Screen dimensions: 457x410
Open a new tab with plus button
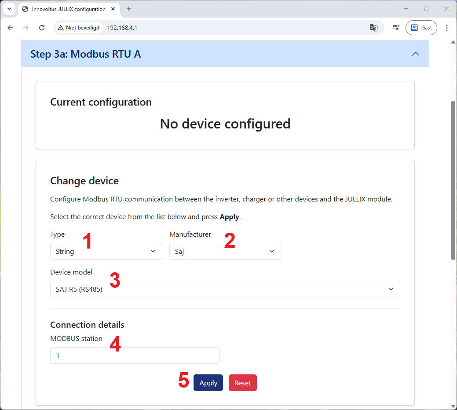129,9
